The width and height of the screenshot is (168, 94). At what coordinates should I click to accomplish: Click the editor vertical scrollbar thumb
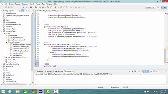tap(165, 56)
